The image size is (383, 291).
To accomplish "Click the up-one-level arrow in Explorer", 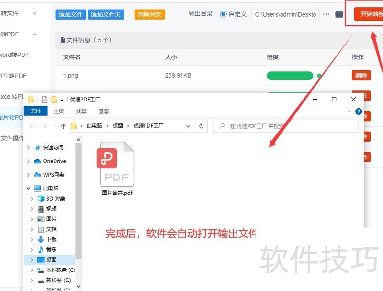I will (x=64, y=126).
